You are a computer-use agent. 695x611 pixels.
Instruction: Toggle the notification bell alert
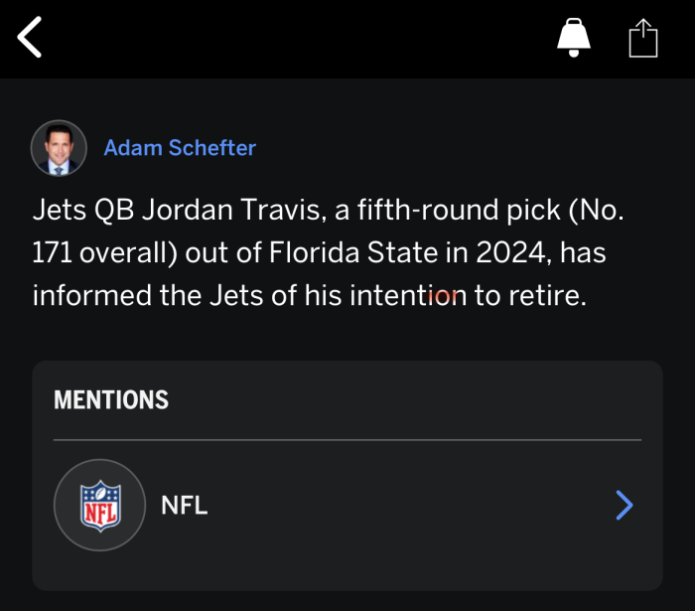[x=573, y=38]
